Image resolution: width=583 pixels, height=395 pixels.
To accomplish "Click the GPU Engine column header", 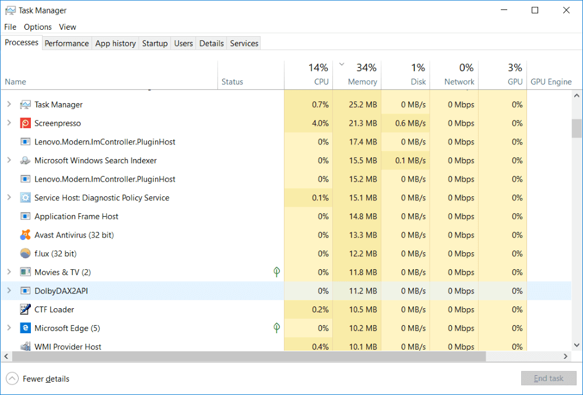I will tap(551, 75).
